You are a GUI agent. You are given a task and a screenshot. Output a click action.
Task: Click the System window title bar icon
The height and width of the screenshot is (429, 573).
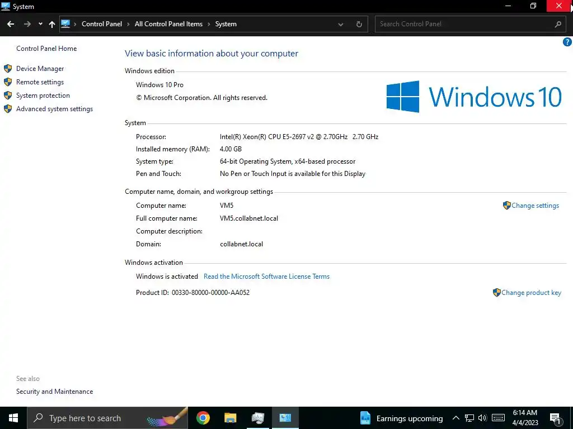coord(6,6)
